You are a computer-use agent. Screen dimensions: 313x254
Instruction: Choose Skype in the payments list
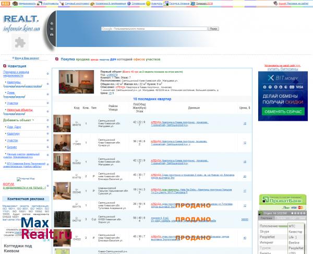point(264,232)
